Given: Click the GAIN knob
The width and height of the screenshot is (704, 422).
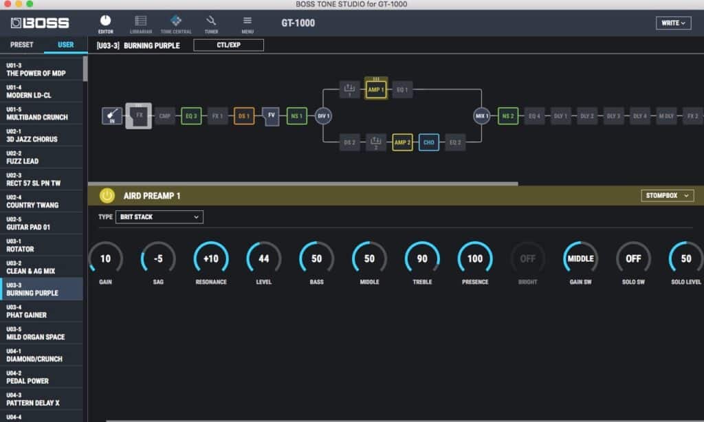Looking at the screenshot, I should pyautogui.click(x=105, y=258).
